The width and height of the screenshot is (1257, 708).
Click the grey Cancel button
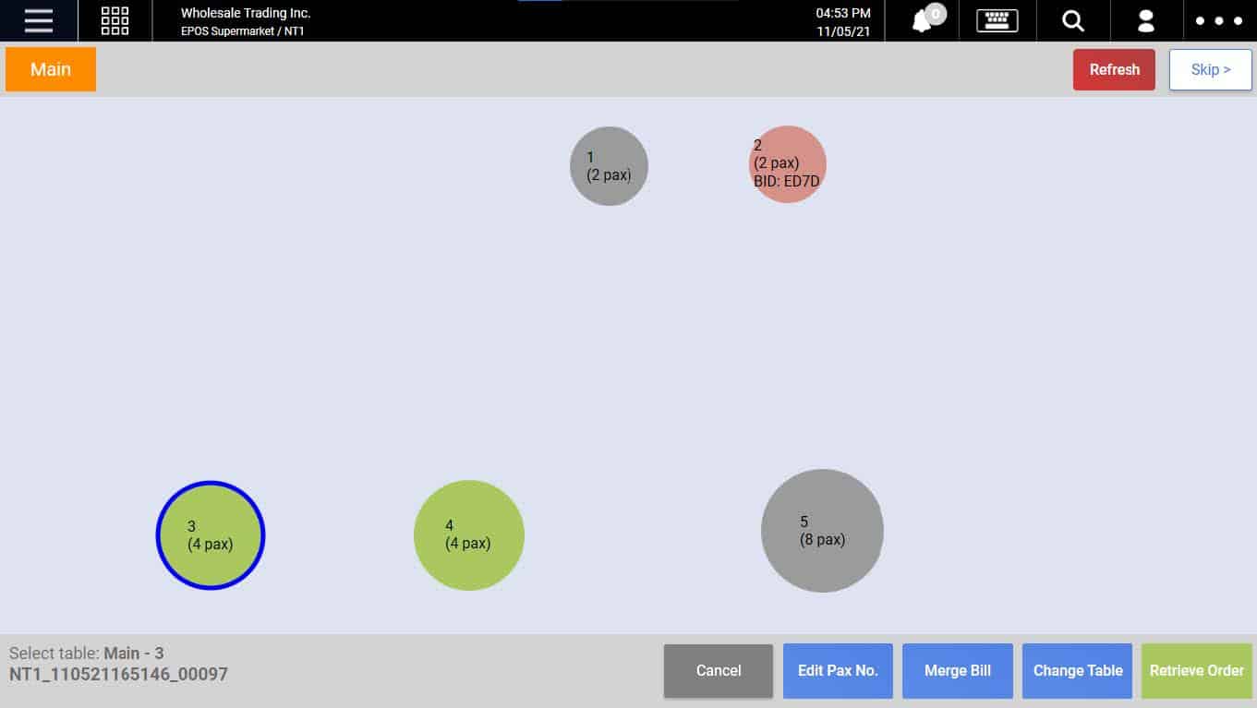click(x=719, y=671)
